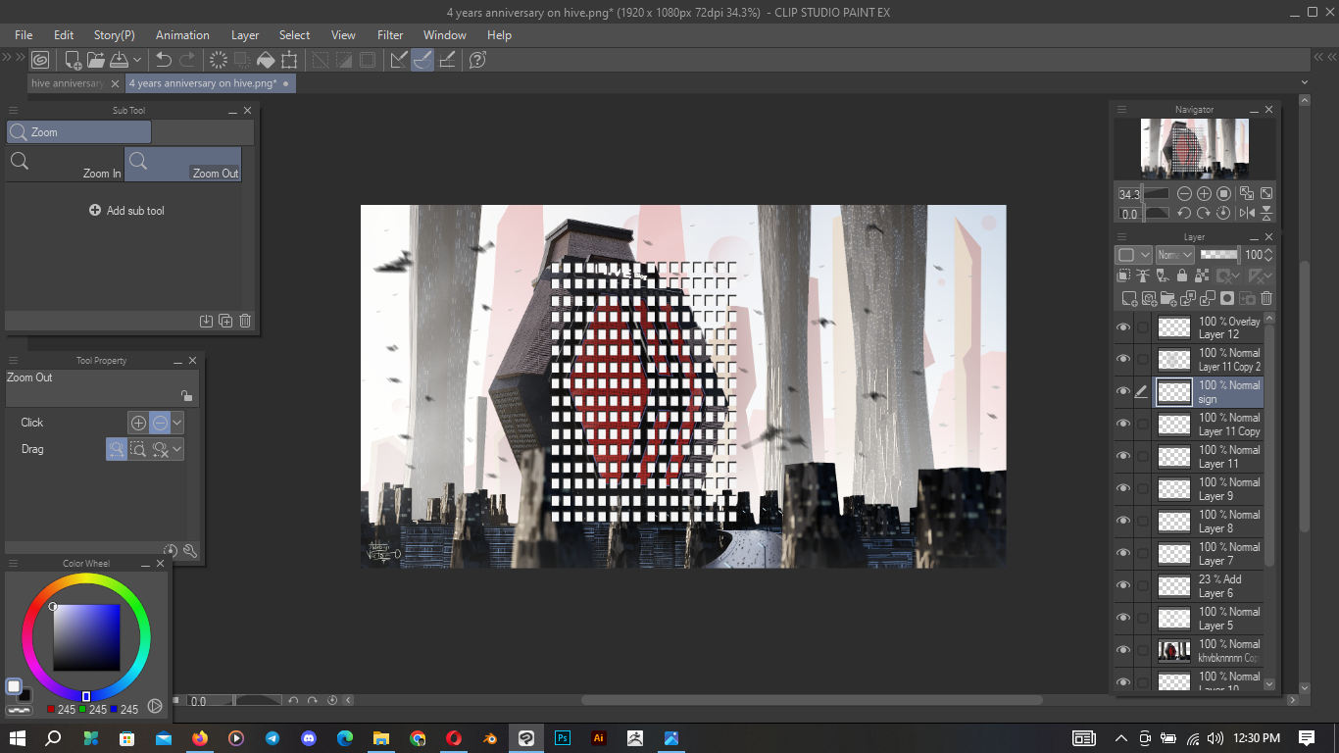This screenshot has width=1339, height=753.
Task: Click the Scale/Rotate transform icon
Action: (x=289, y=60)
